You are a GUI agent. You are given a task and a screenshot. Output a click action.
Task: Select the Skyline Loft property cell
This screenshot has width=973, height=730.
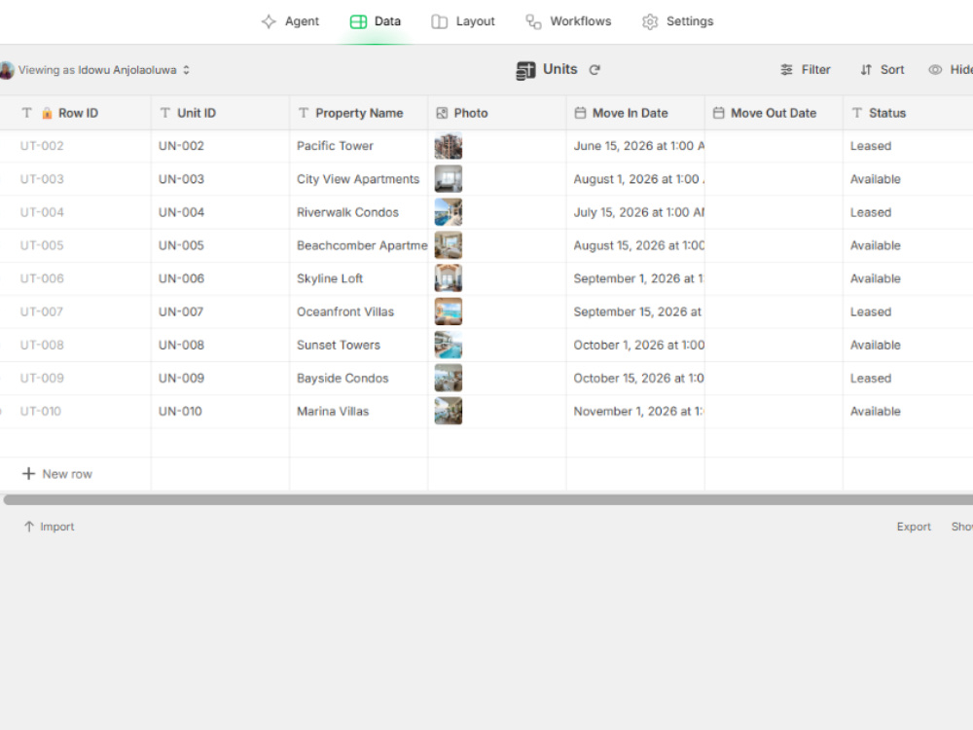359,278
